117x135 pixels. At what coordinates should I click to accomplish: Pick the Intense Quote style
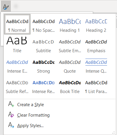click(x=96, y=65)
